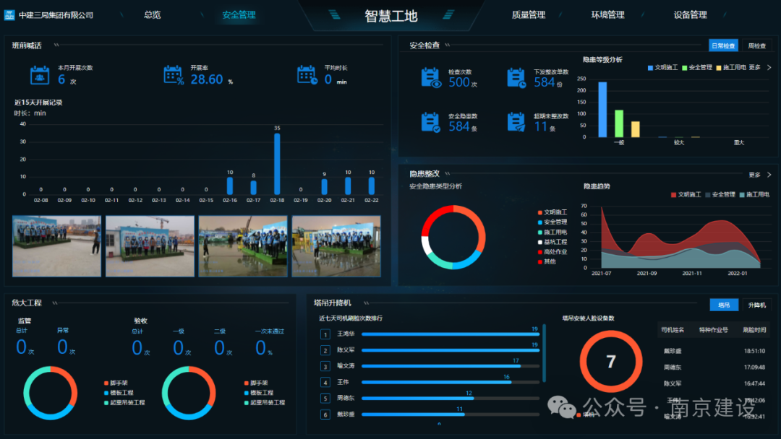This screenshot has width=781, height=439.
Task: Click the tower crane face device count ring
Action: [x=610, y=362]
